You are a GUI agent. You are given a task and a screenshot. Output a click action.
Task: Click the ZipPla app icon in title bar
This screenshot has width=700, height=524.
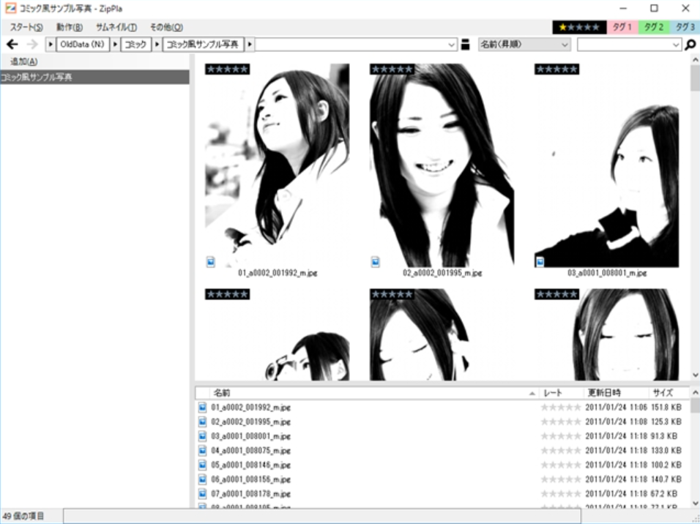click(x=10, y=9)
